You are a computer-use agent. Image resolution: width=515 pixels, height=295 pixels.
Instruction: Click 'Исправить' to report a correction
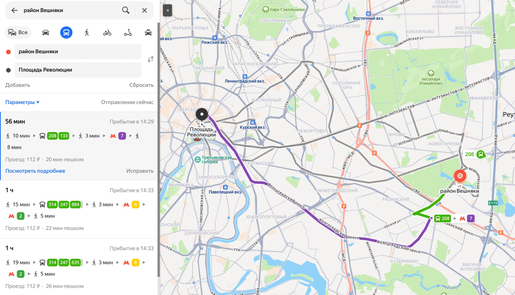[140, 171]
